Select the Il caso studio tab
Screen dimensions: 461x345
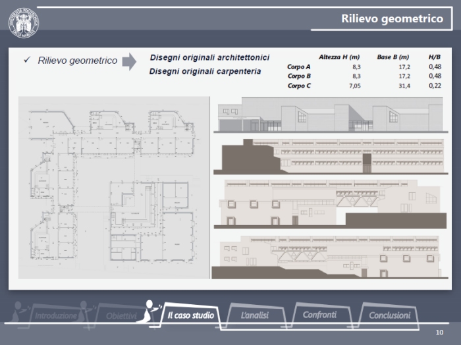190,316
